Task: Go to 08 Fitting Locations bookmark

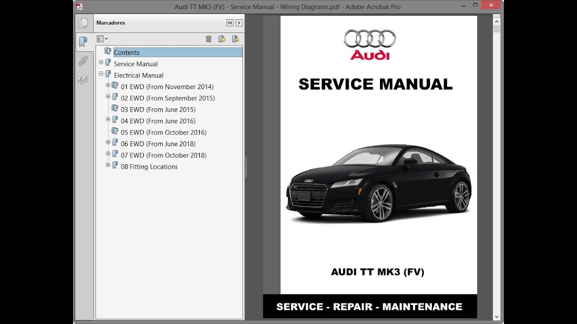Action: 149,166
